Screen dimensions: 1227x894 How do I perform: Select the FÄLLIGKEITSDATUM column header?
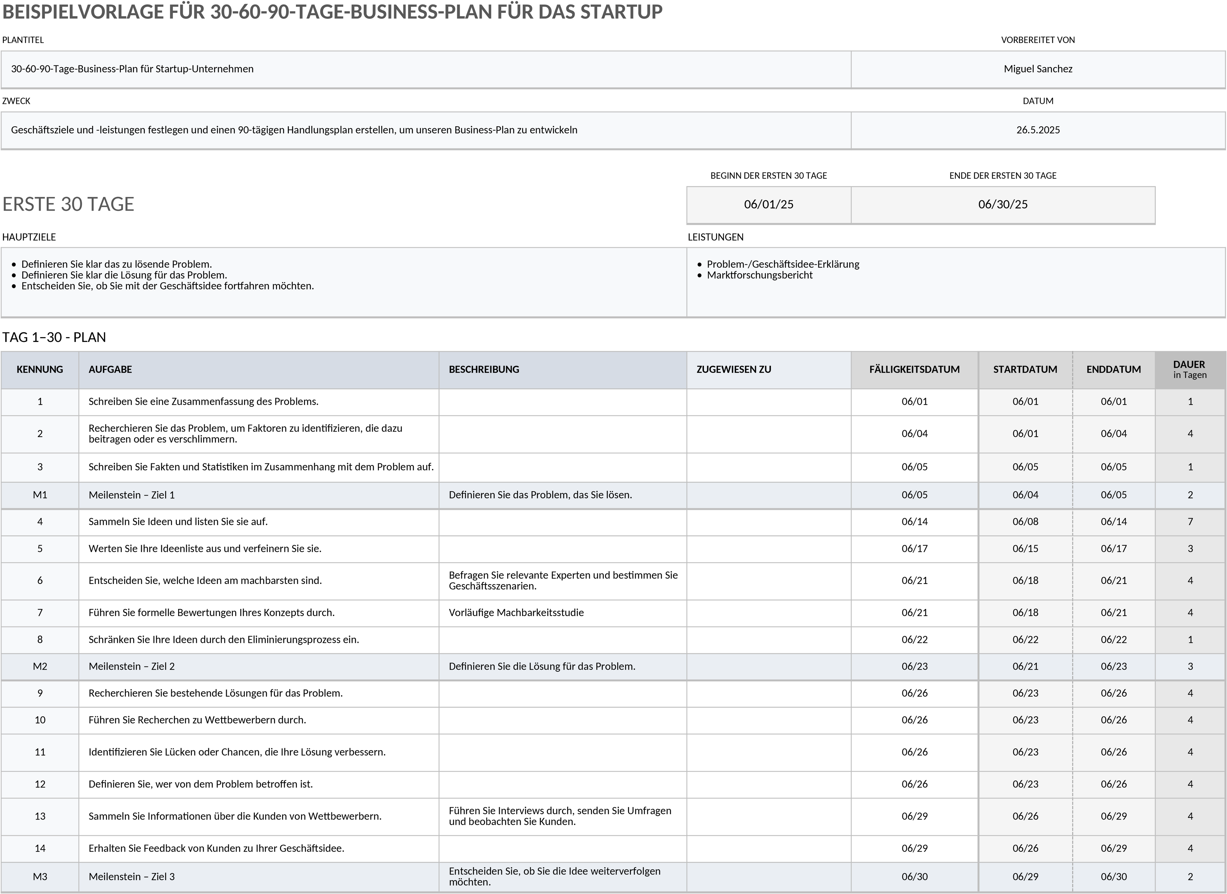(915, 370)
